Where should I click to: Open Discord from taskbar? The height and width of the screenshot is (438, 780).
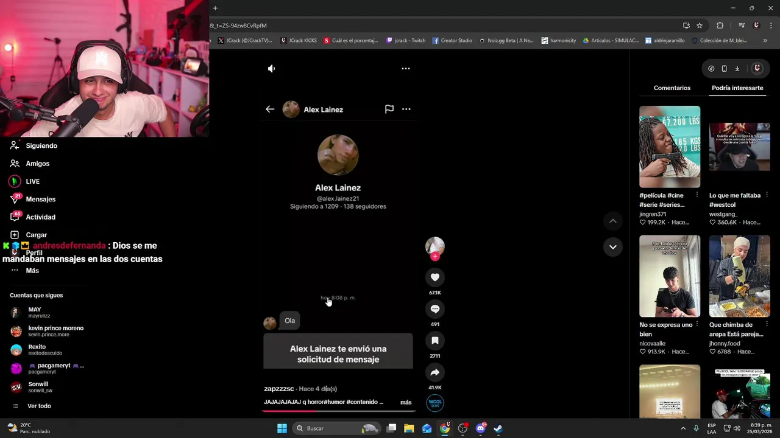click(481, 428)
